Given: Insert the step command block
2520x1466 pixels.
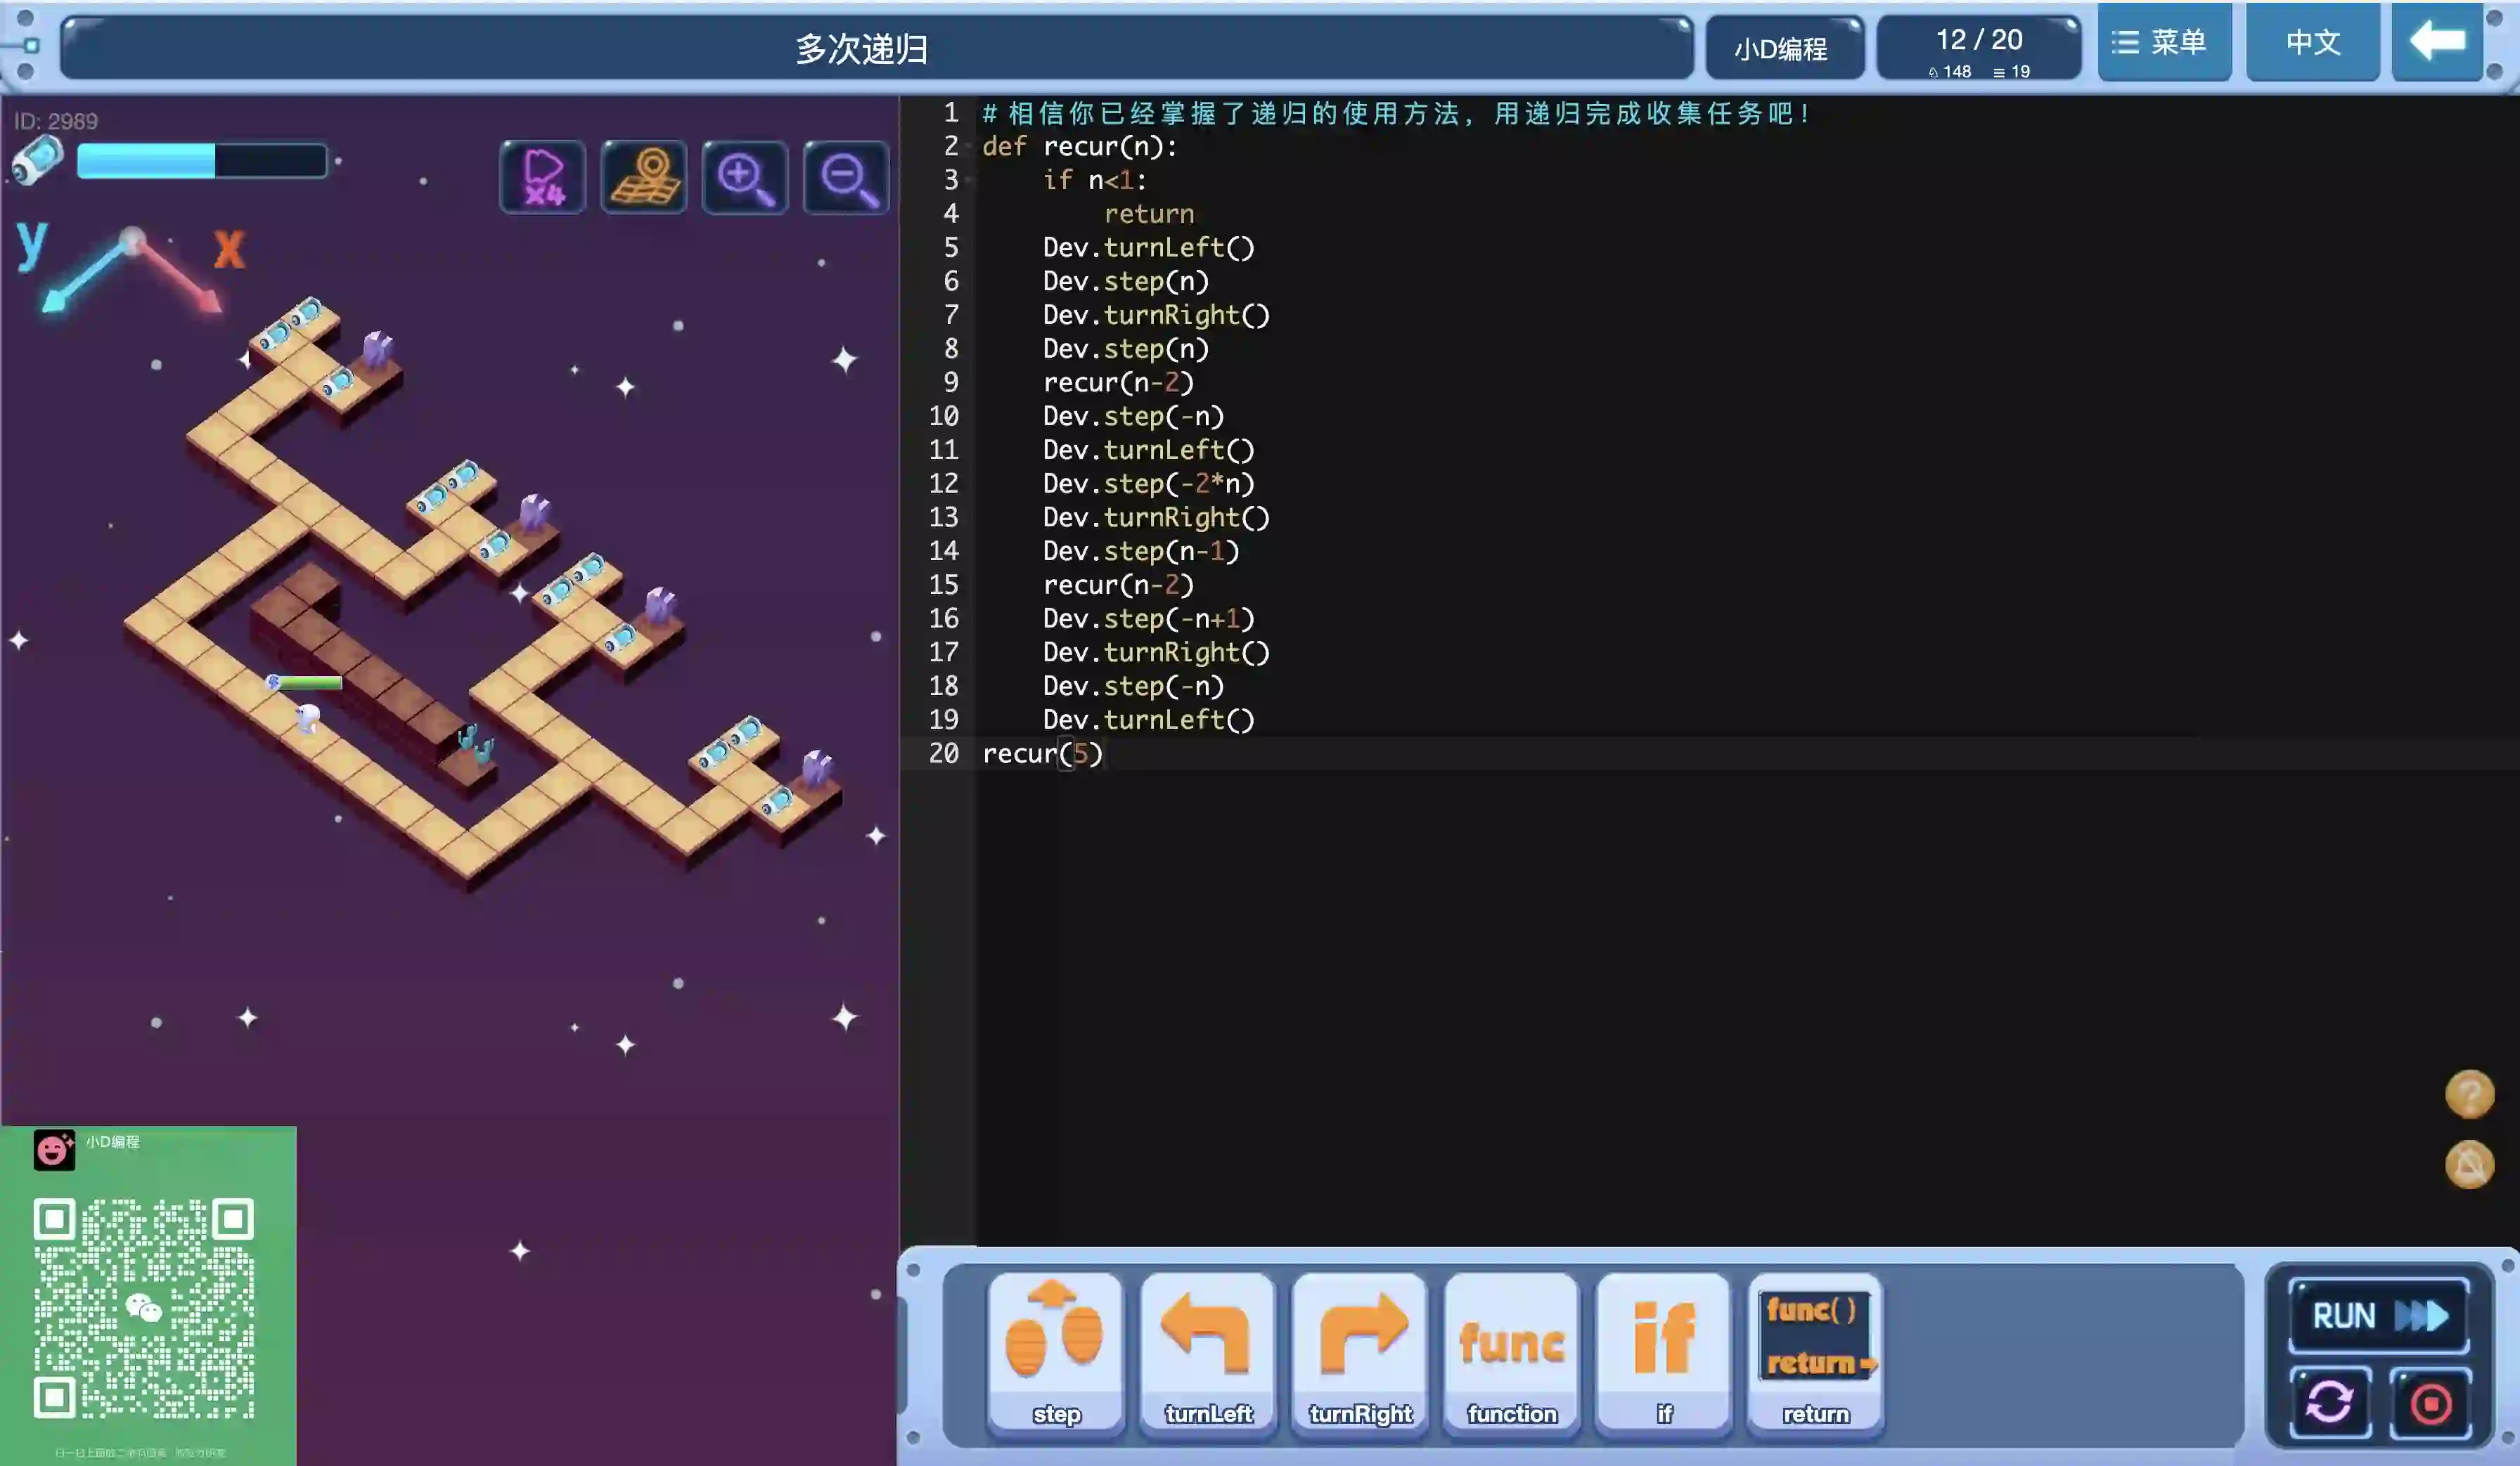Looking at the screenshot, I should click(x=1055, y=1351).
